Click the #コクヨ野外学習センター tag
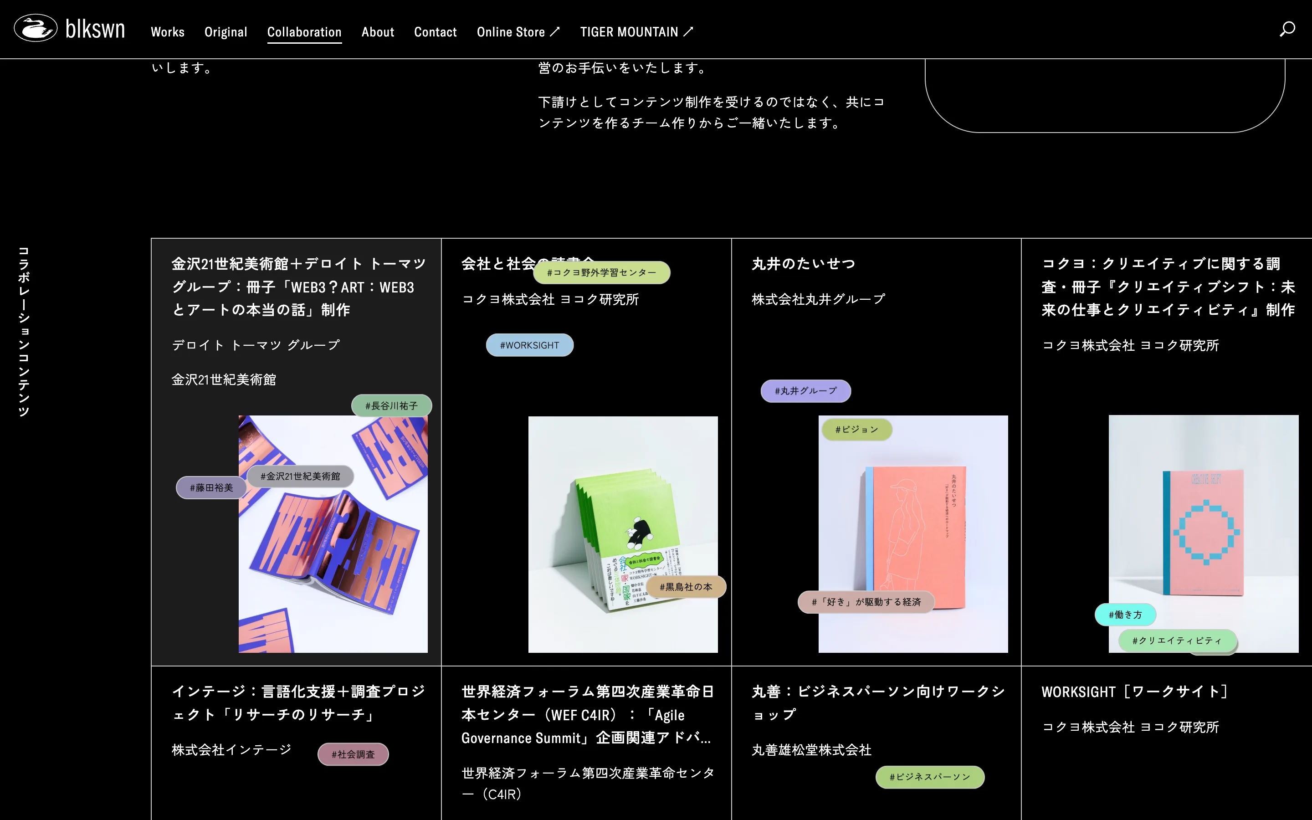This screenshot has width=1312, height=820. tap(601, 272)
